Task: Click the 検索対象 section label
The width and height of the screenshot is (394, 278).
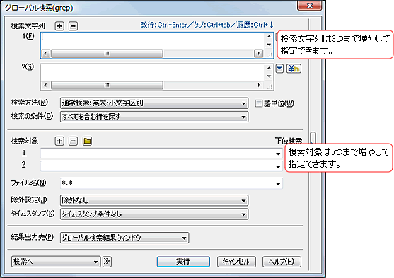Action: pyautogui.click(x=25, y=141)
